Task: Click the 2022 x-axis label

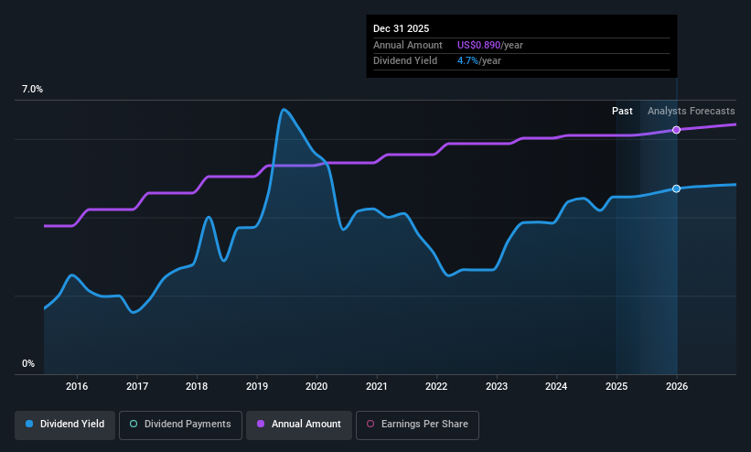Action: point(436,386)
